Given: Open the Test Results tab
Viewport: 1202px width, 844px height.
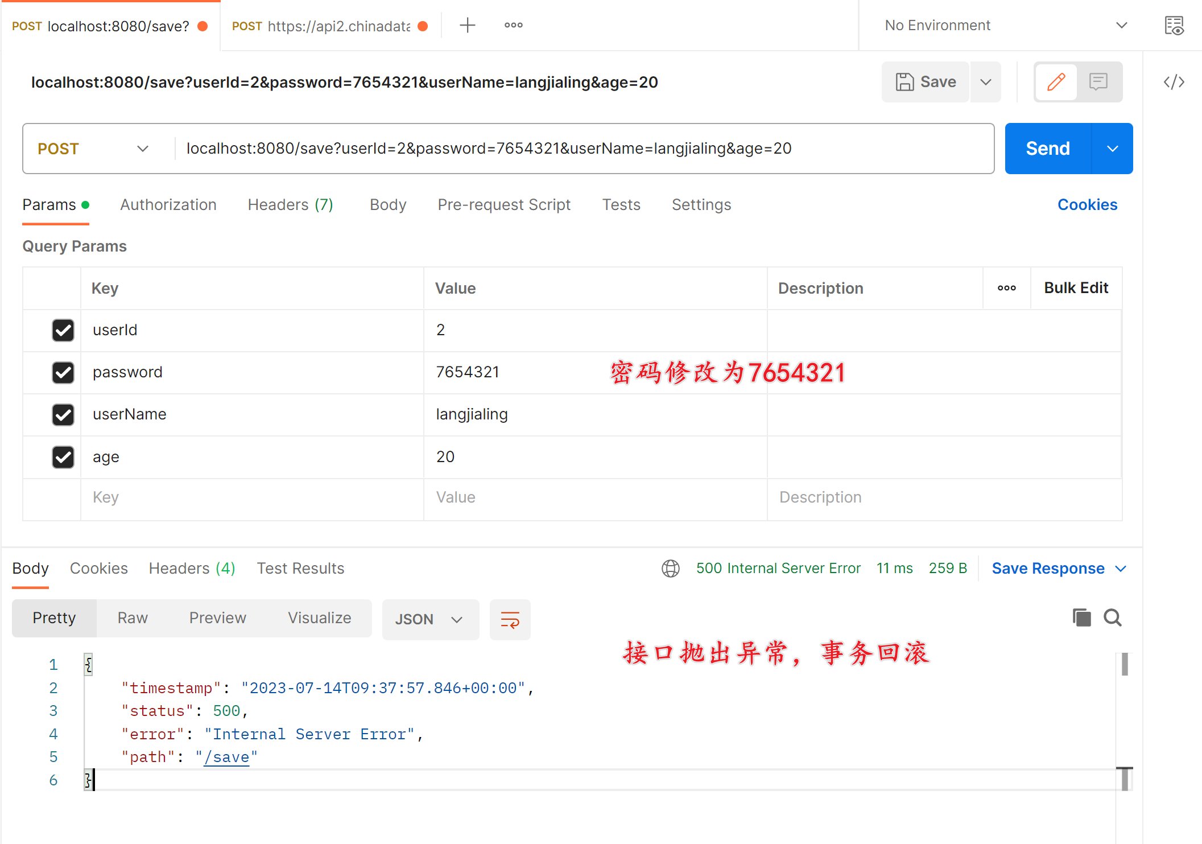Looking at the screenshot, I should click(300, 569).
